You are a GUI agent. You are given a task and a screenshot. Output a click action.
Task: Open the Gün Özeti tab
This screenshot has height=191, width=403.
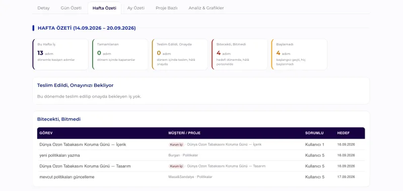71,8
